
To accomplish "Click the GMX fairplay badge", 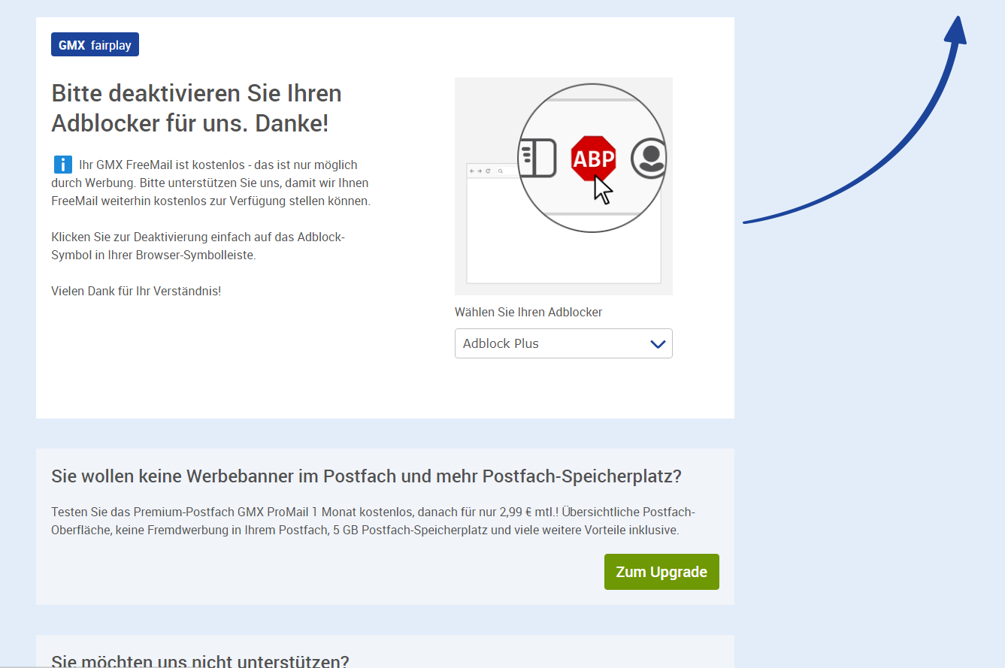I will point(95,44).
